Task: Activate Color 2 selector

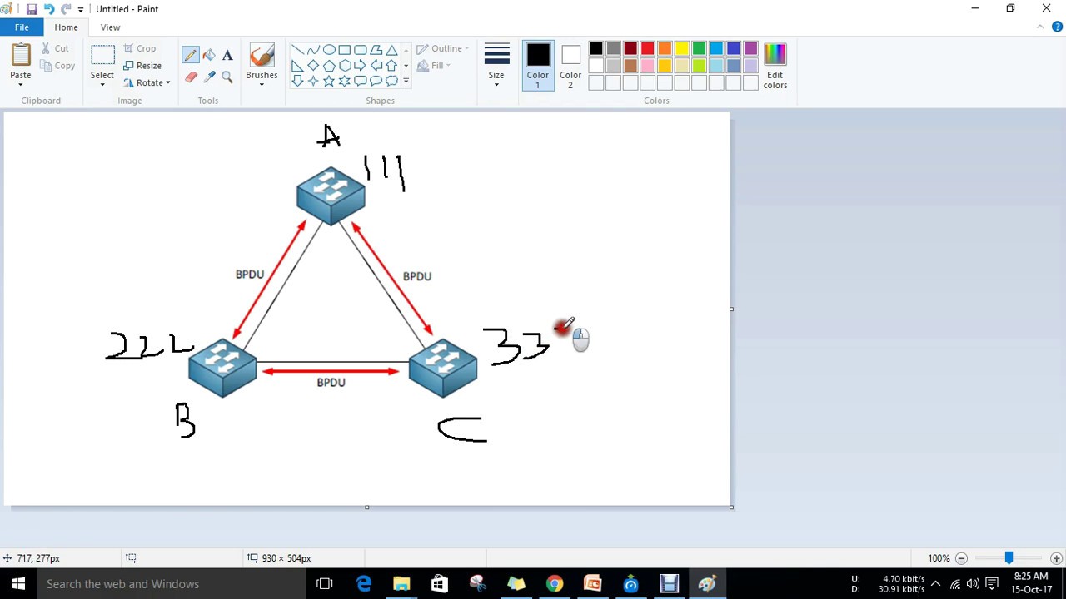Action: pyautogui.click(x=570, y=67)
